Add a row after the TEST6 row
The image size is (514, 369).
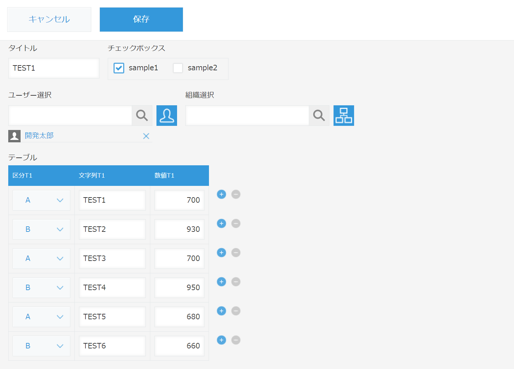point(222,340)
